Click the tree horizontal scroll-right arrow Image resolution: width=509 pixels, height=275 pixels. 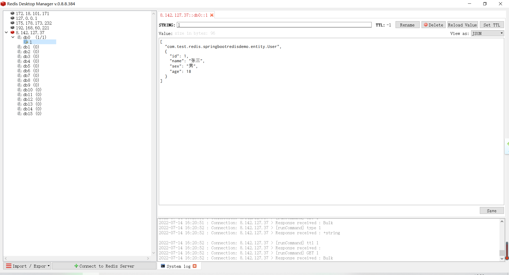(x=148, y=258)
